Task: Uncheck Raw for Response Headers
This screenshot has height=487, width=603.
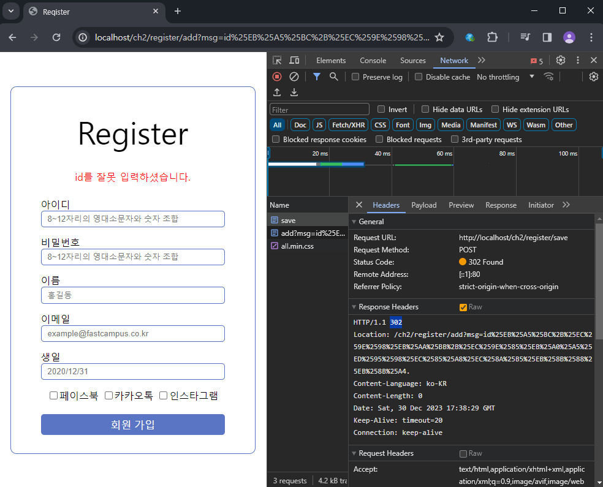Action: [463, 307]
